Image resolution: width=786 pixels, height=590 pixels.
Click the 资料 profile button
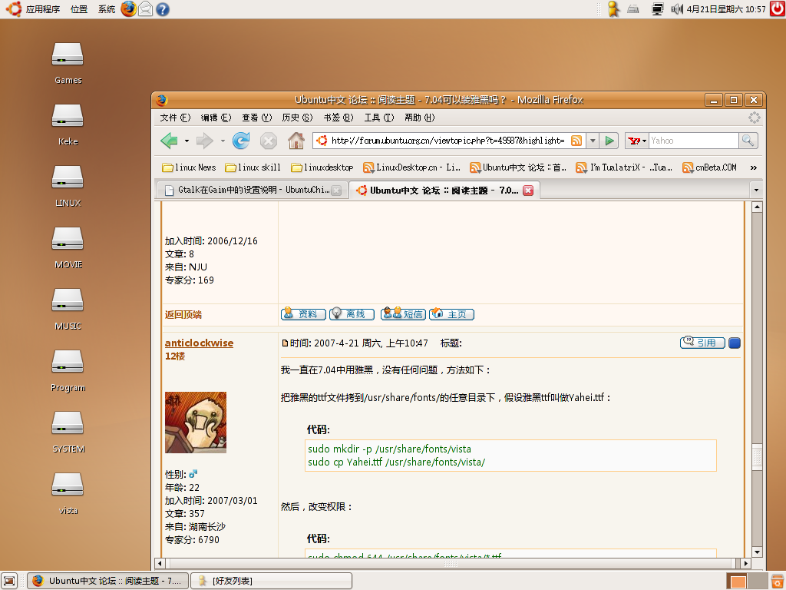(303, 314)
